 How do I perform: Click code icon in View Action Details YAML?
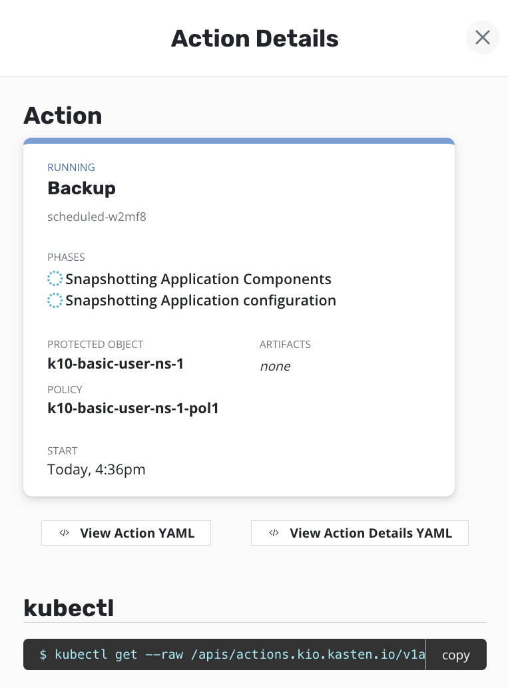point(274,533)
